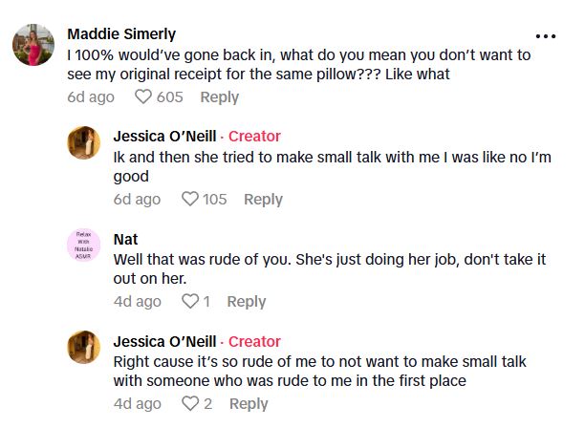
Task: Like Maddie Simerly's comment with the heart
Action: (x=143, y=96)
